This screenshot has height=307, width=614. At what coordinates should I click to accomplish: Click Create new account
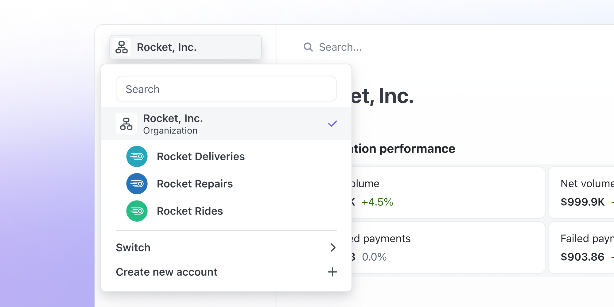167,272
